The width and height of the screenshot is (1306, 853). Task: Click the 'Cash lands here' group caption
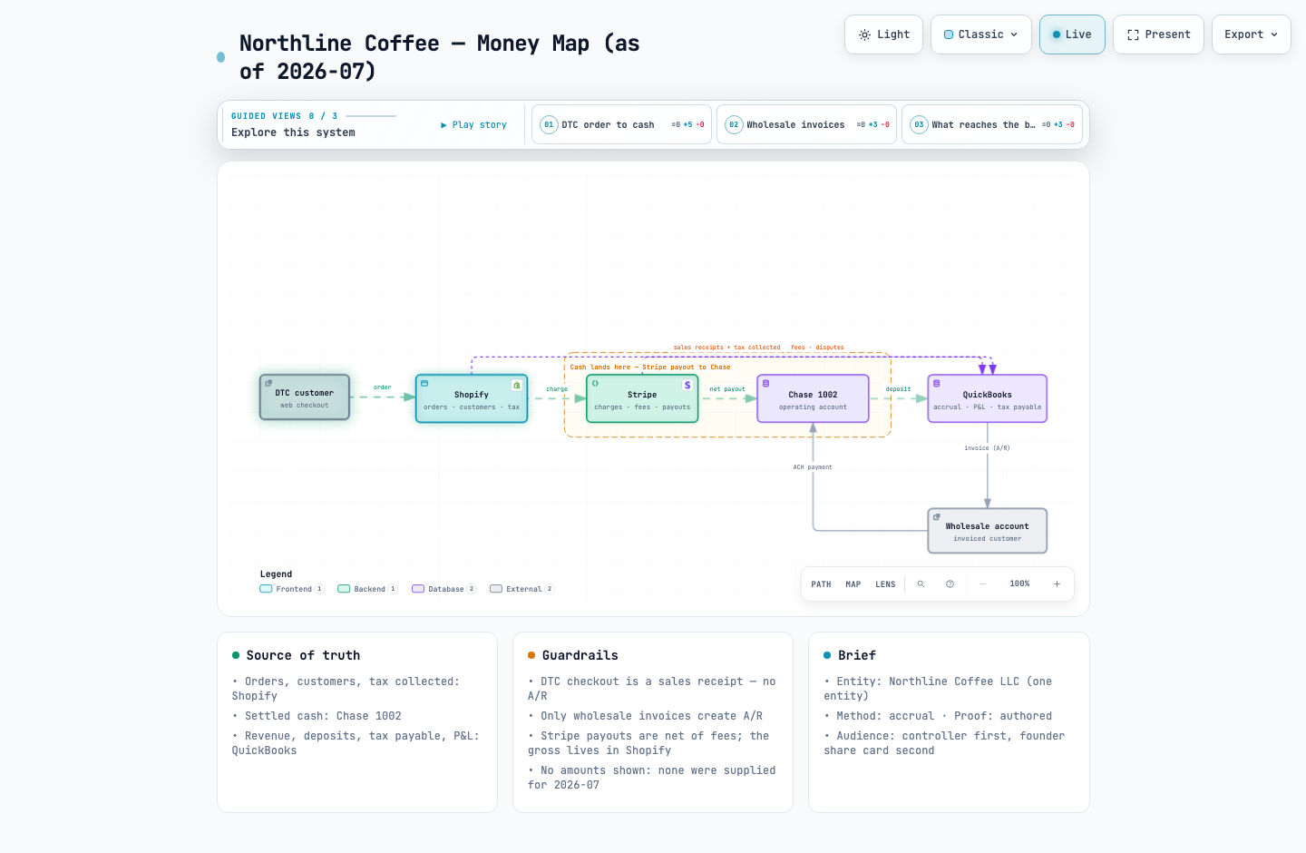coord(650,368)
